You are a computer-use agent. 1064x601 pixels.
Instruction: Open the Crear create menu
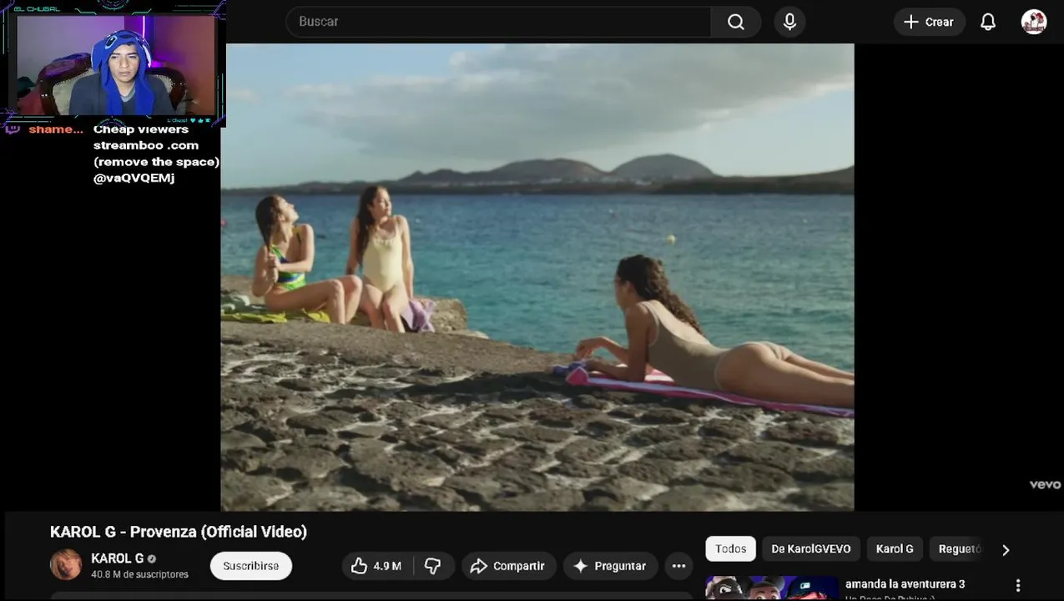[929, 22]
